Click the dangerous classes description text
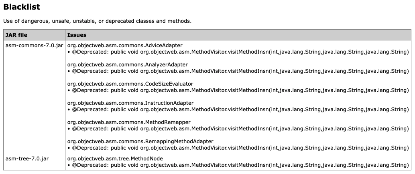 (97, 21)
